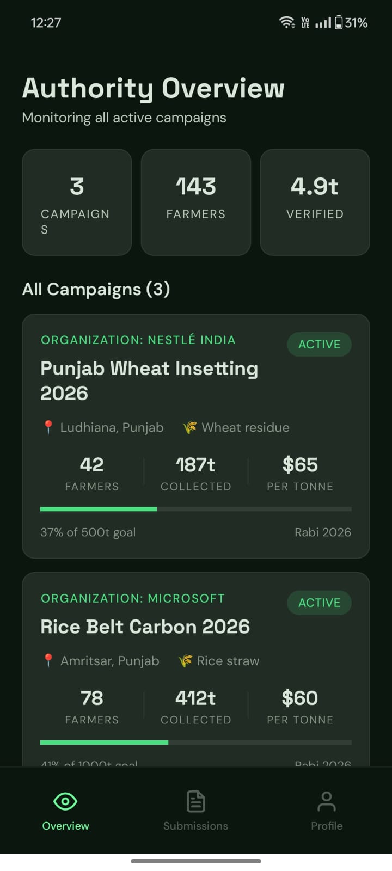Switch to the Submissions tab label
The height and width of the screenshot is (871, 392).
pyautogui.click(x=196, y=826)
